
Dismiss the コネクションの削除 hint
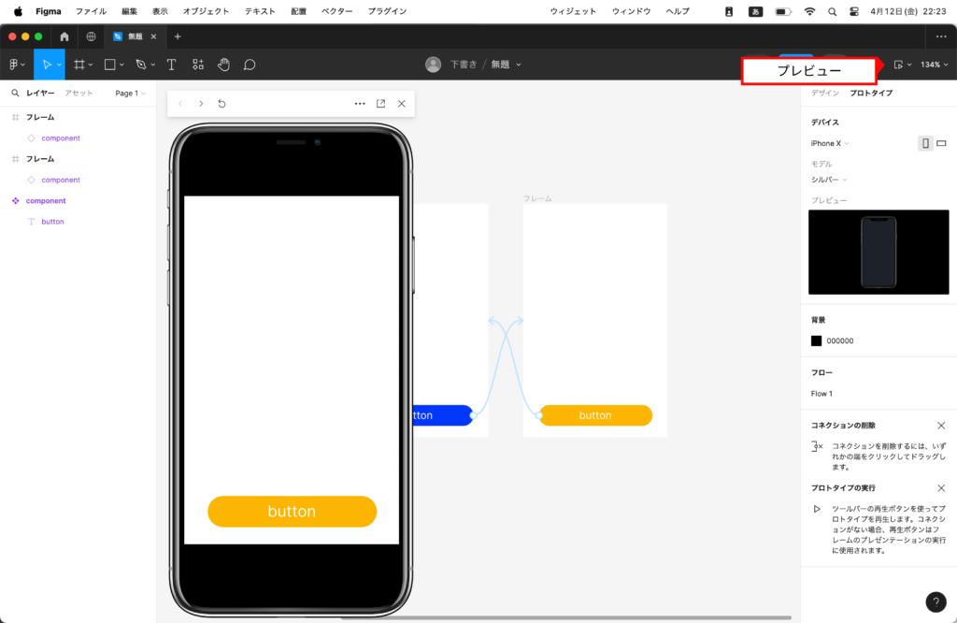(940, 426)
